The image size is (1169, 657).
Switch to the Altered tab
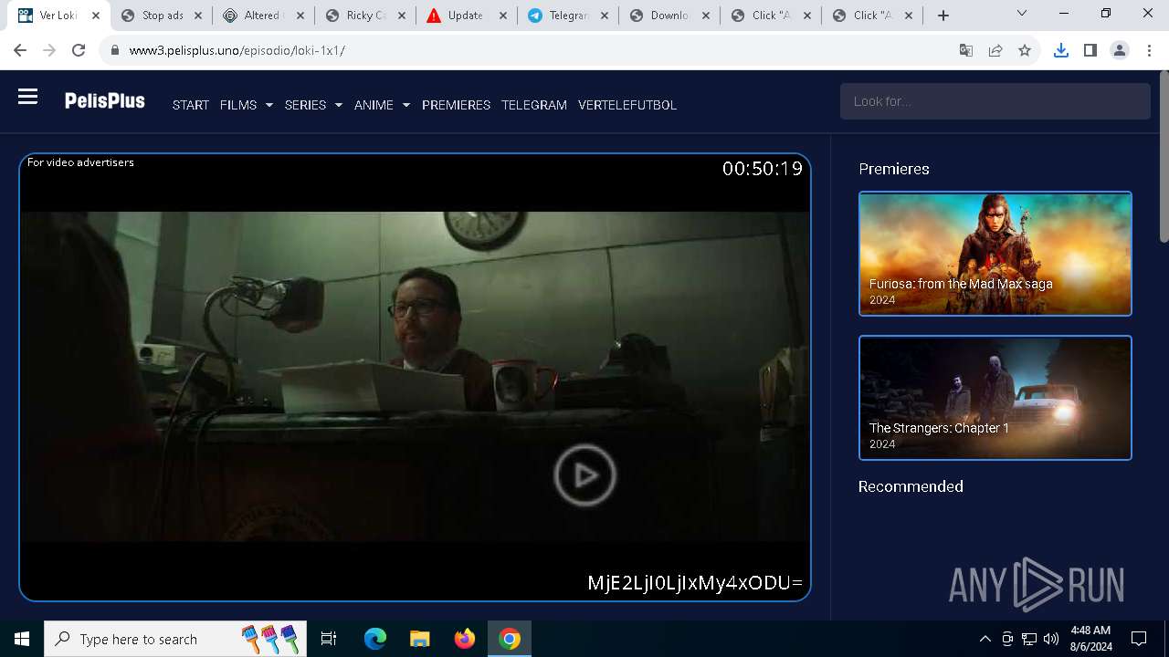(x=263, y=16)
